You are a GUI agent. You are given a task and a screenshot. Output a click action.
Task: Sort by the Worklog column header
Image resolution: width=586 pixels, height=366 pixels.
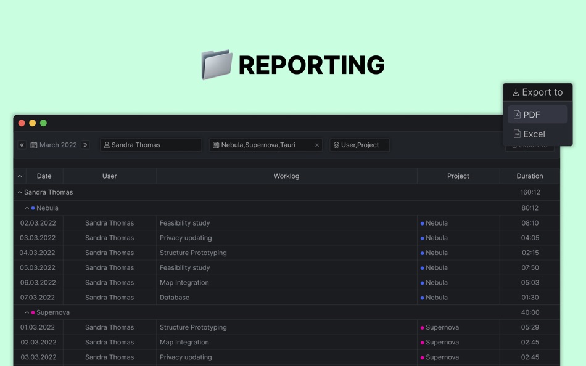point(287,176)
